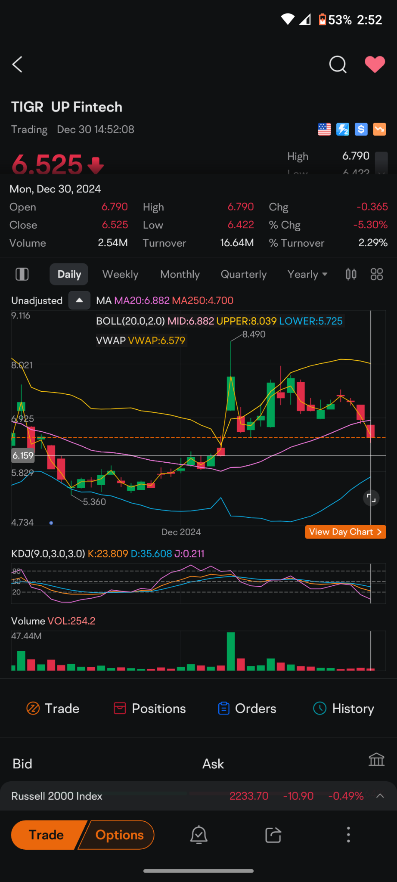Tap the Ask column label
Viewport: 397px width, 882px height.
pos(213,764)
